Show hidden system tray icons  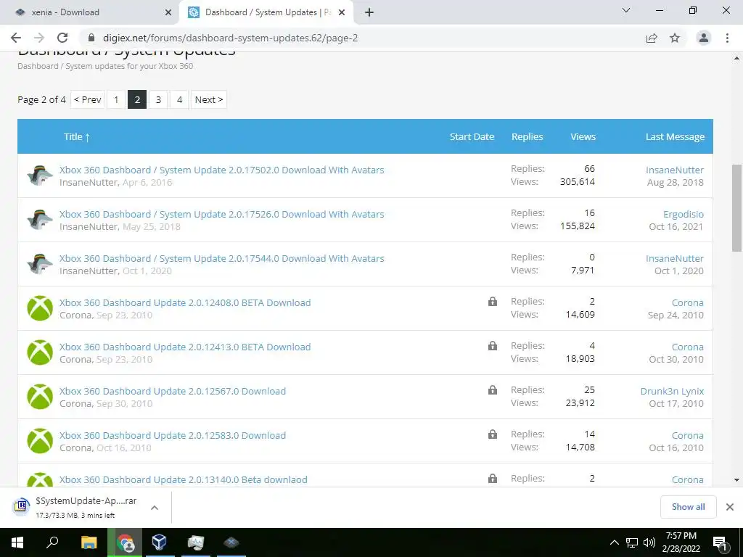(x=614, y=542)
